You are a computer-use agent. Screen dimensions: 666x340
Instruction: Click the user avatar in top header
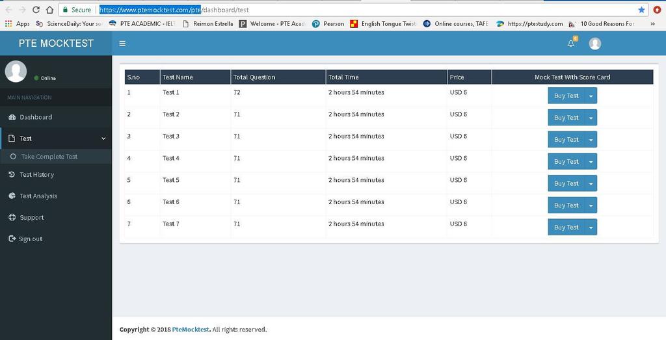click(594, 44)
